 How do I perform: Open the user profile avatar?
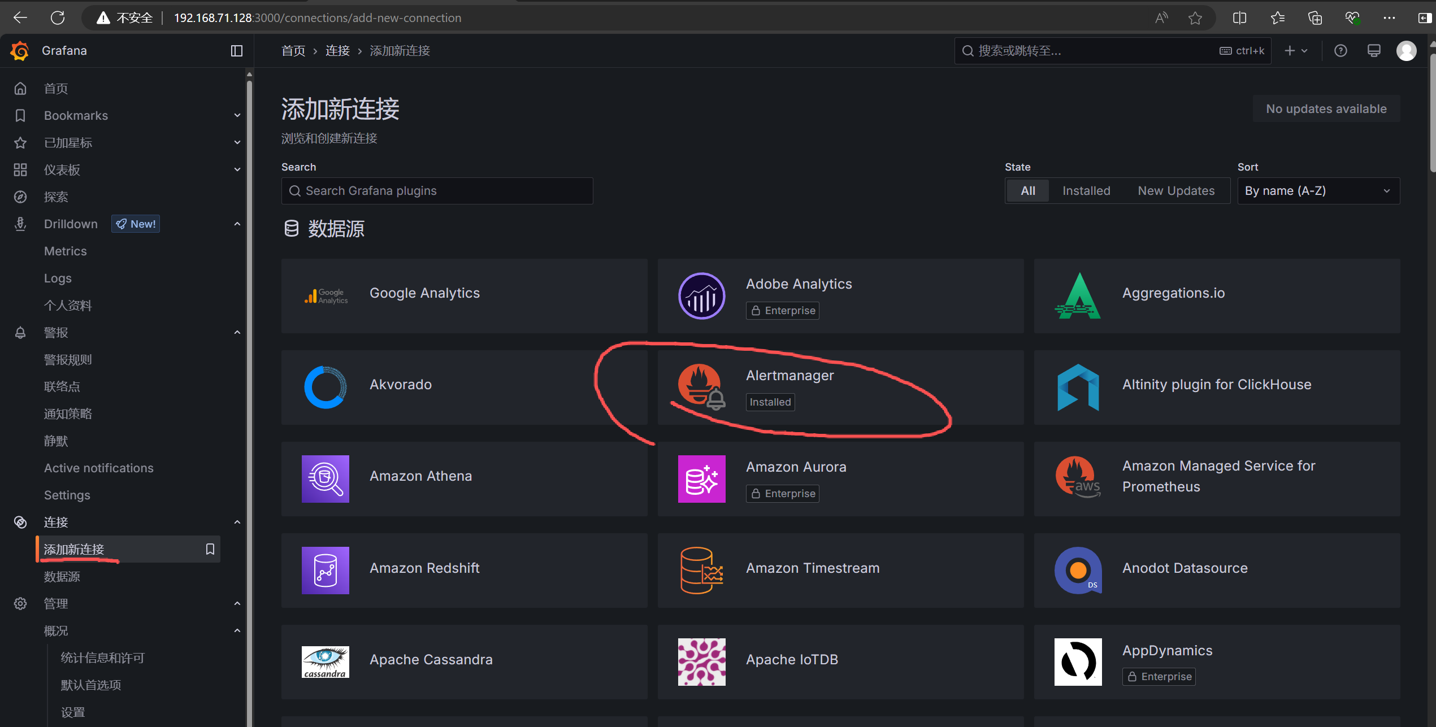click(x=1406, y=51)
